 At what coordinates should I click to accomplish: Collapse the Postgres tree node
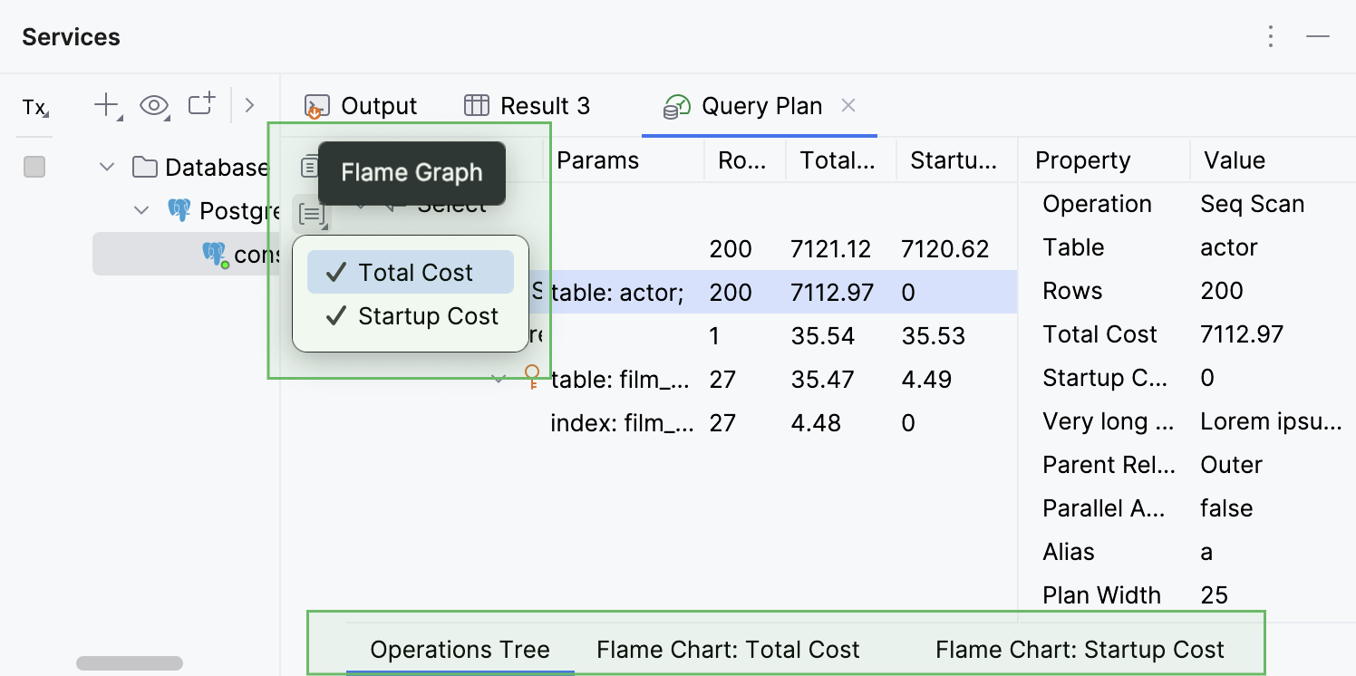pos(141,209)
